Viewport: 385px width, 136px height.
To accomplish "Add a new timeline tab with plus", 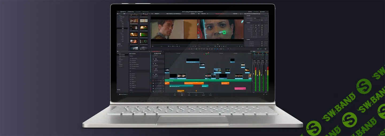I will click(x=164, y=51).
